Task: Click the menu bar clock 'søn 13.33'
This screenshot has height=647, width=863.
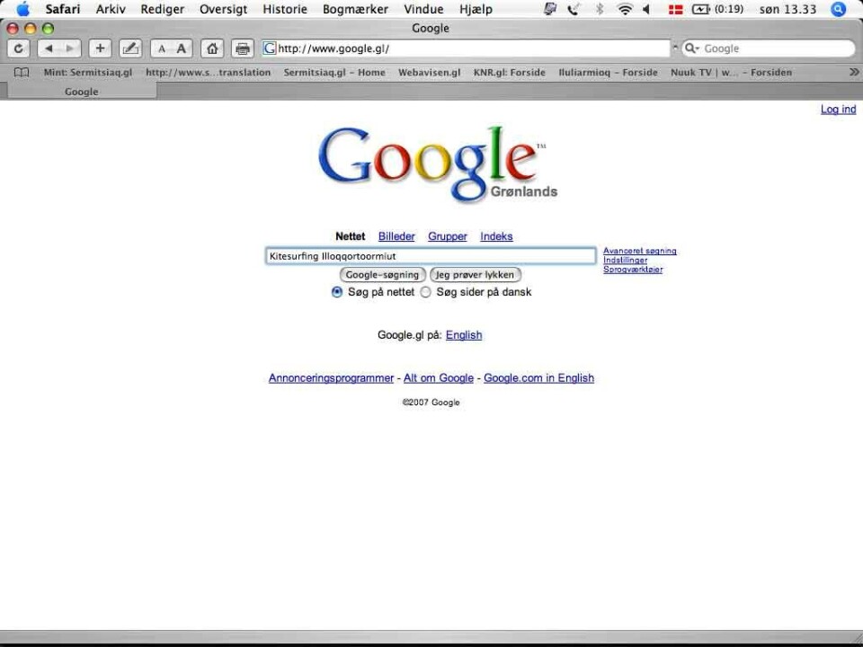Action: [787, 9]
